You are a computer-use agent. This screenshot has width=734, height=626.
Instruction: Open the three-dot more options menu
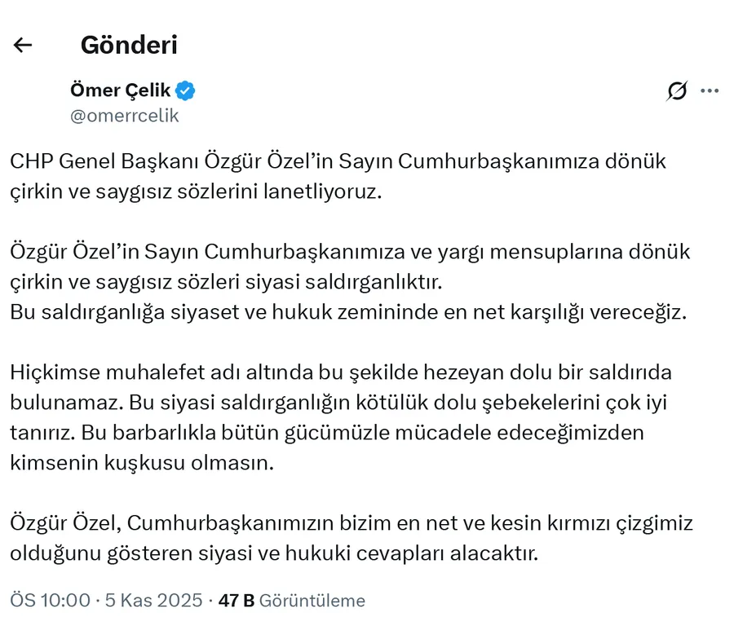click(710, 91)
